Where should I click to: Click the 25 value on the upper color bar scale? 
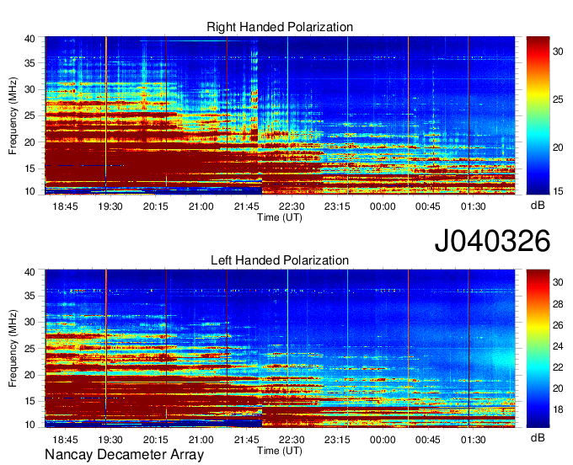[558, 99]
